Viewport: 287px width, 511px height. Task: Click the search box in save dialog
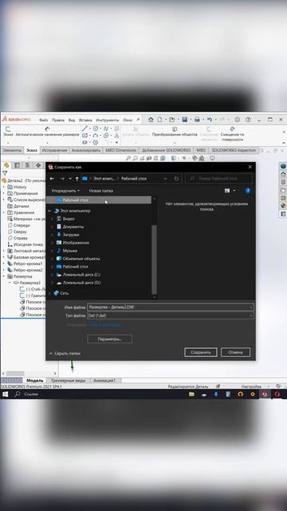[x=218, y=179]
